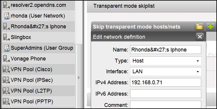Click the Name input field
Image resolution: width=217 pixels, height=109 pixels.
tap(166, 49)
